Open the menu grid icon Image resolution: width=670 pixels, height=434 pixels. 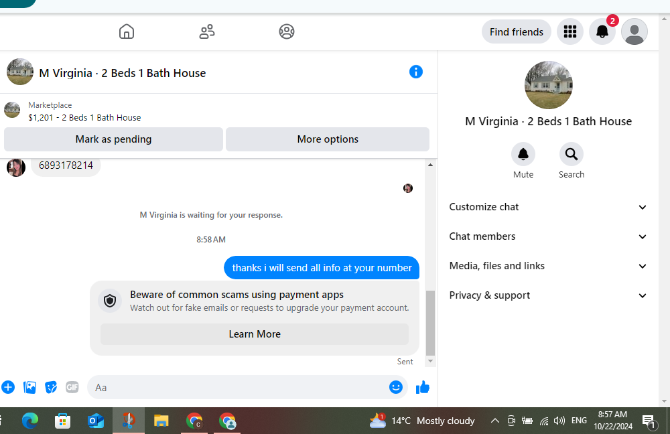(x=570, y=31)
